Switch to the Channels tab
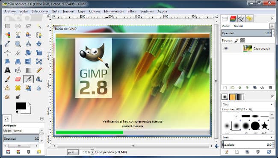Screen dimensions: 278x158 coord(233,18)
